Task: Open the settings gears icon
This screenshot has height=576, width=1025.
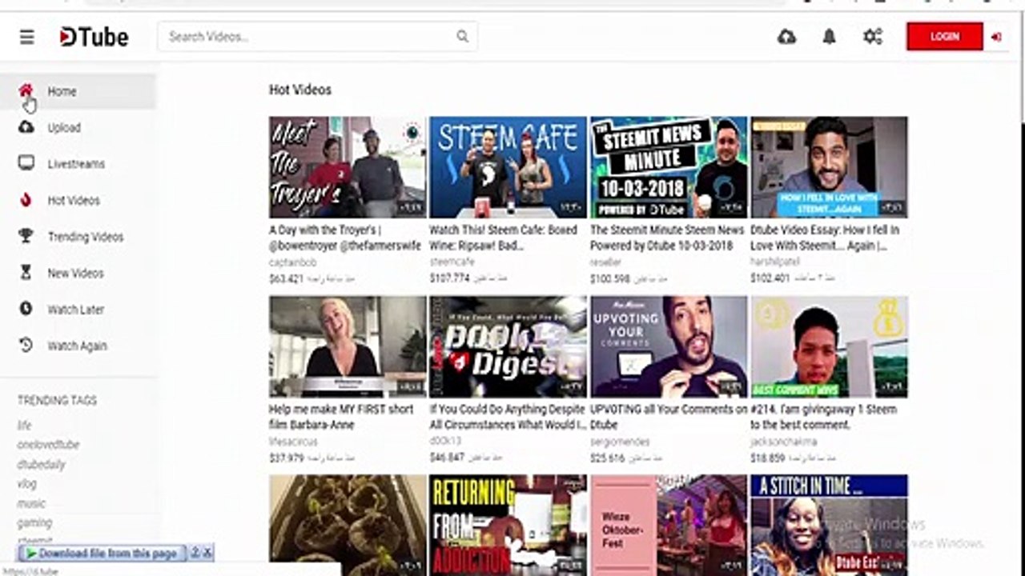Action: click(x=873, y=37)
